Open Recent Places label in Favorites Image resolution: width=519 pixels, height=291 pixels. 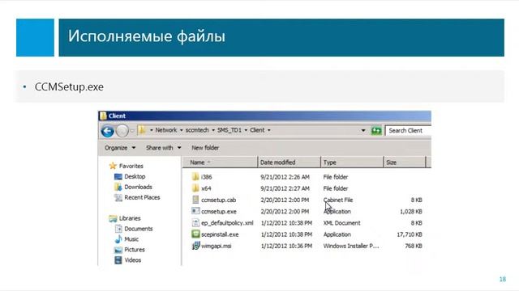pyautogui.click(x=142, y=197)
